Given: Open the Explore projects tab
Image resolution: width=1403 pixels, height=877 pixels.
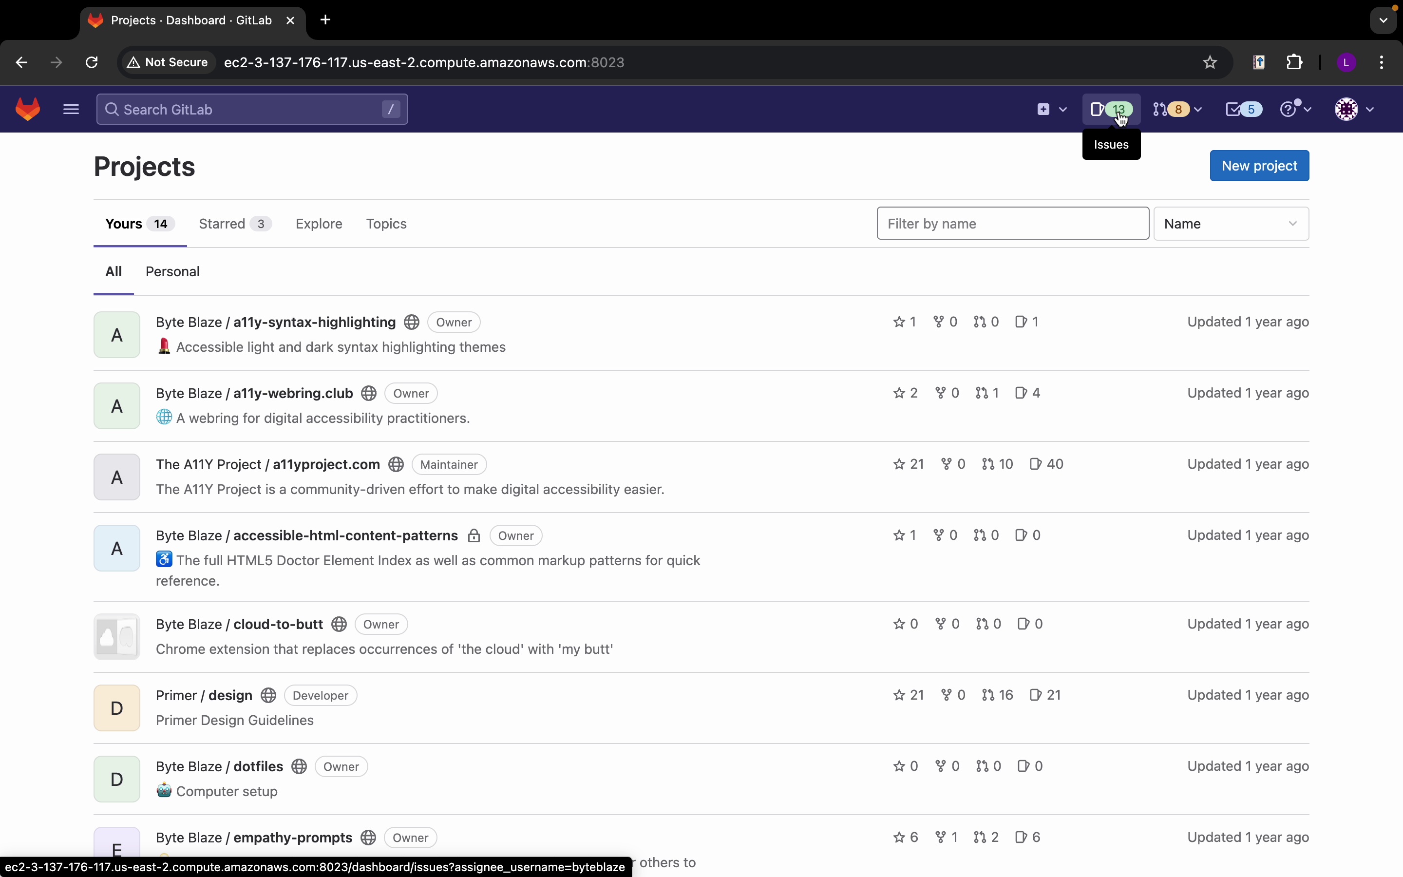Looking at the screenshot, I should pos(319,224).
